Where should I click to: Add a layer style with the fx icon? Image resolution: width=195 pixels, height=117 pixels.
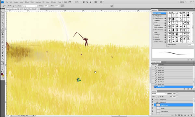(x=176, y=115)
